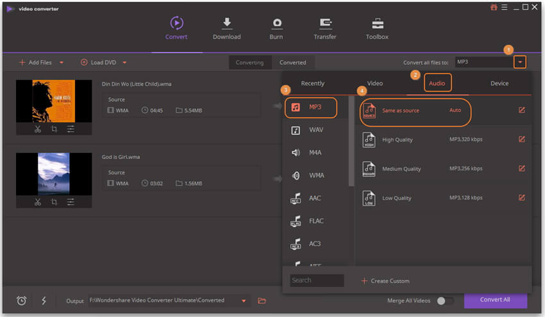Screen dimensions: 545x317
Task: Edit the Low Quality preset
Action: [x=522, y=197]
